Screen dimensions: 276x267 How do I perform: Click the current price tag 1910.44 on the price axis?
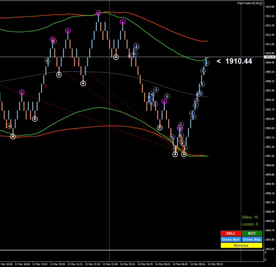pyautogui.click(x=270, y=57)
